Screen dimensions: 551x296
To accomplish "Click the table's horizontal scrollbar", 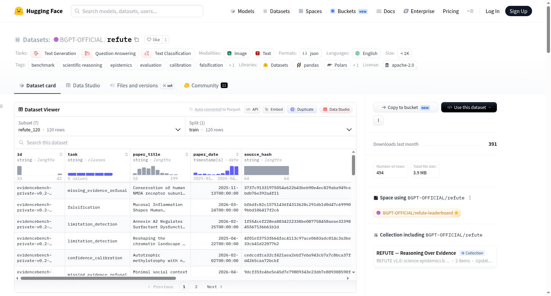I will click(98, 278).
